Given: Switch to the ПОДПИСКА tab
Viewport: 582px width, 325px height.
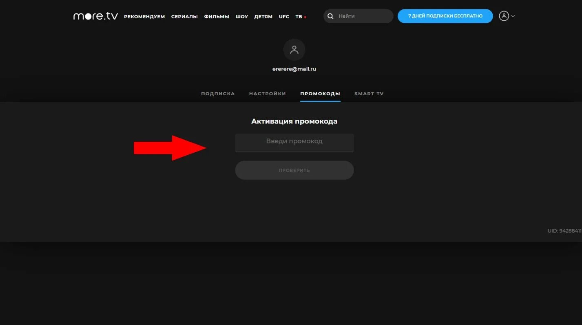Looking at the screenshot, I should [x=218, y=94].
